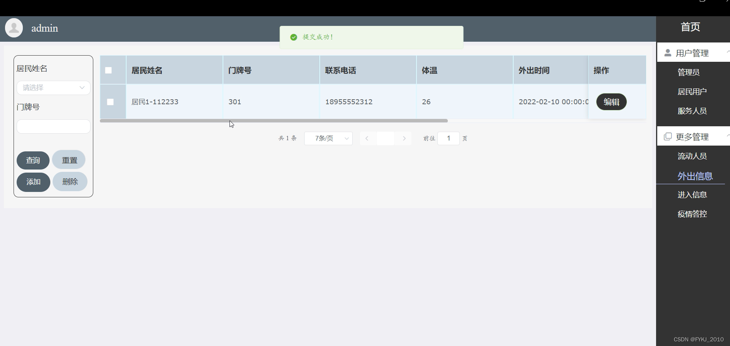Open the 居民用户 menu item
Viewport: 730px width, 346px height.
pos(692,92)
